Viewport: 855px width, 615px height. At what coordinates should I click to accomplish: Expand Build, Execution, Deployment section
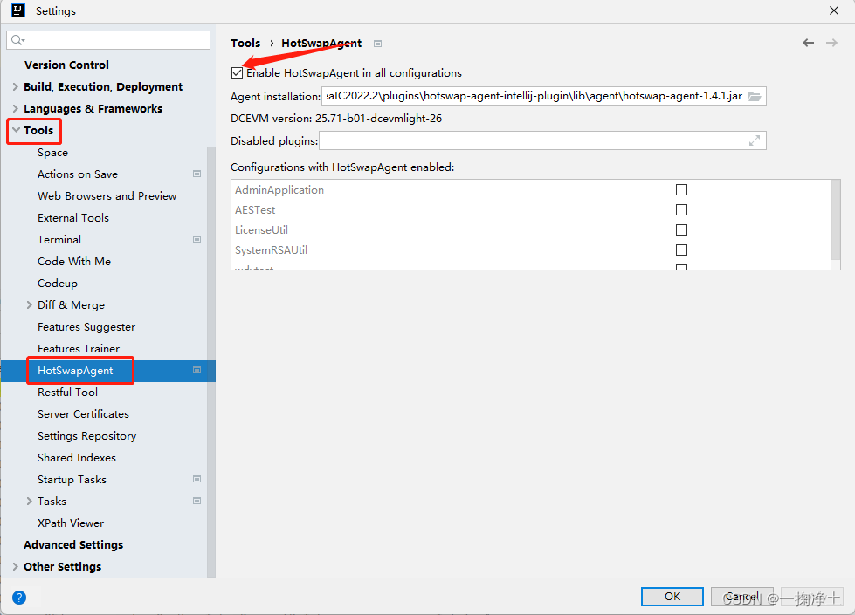pyautogui.click(x=15, y=86)
